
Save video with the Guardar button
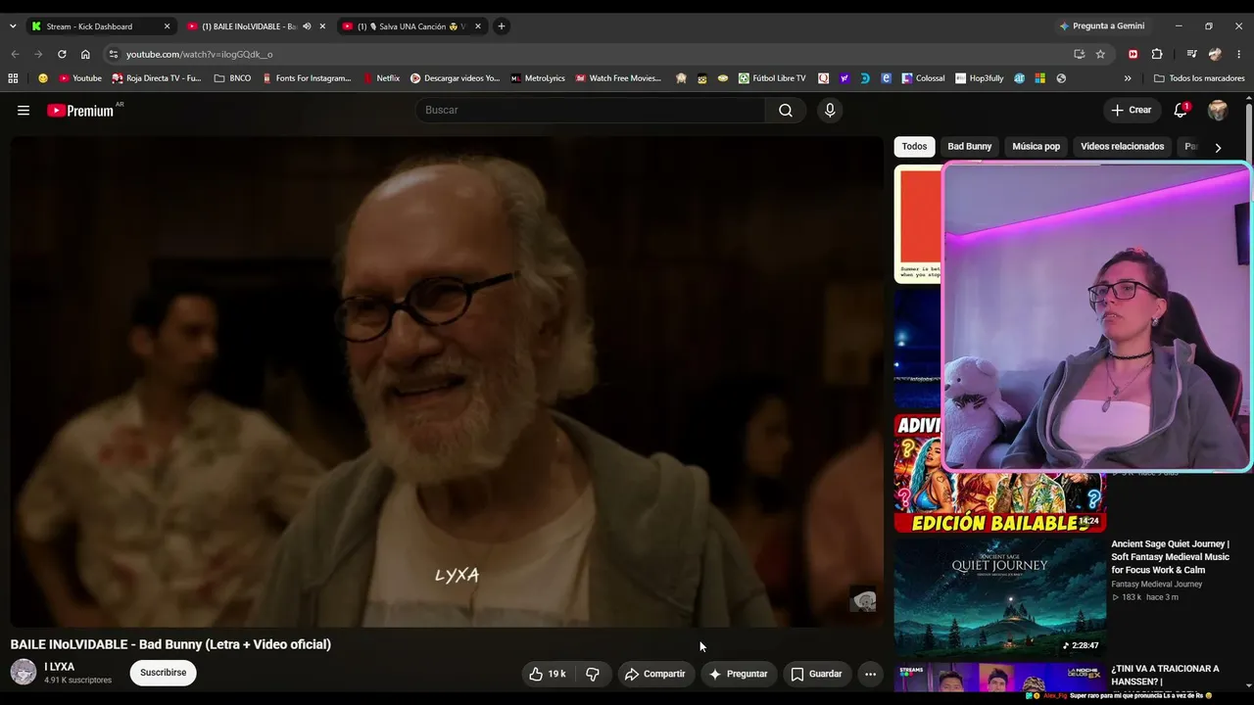pyautogui.click(x=816, y=674)
